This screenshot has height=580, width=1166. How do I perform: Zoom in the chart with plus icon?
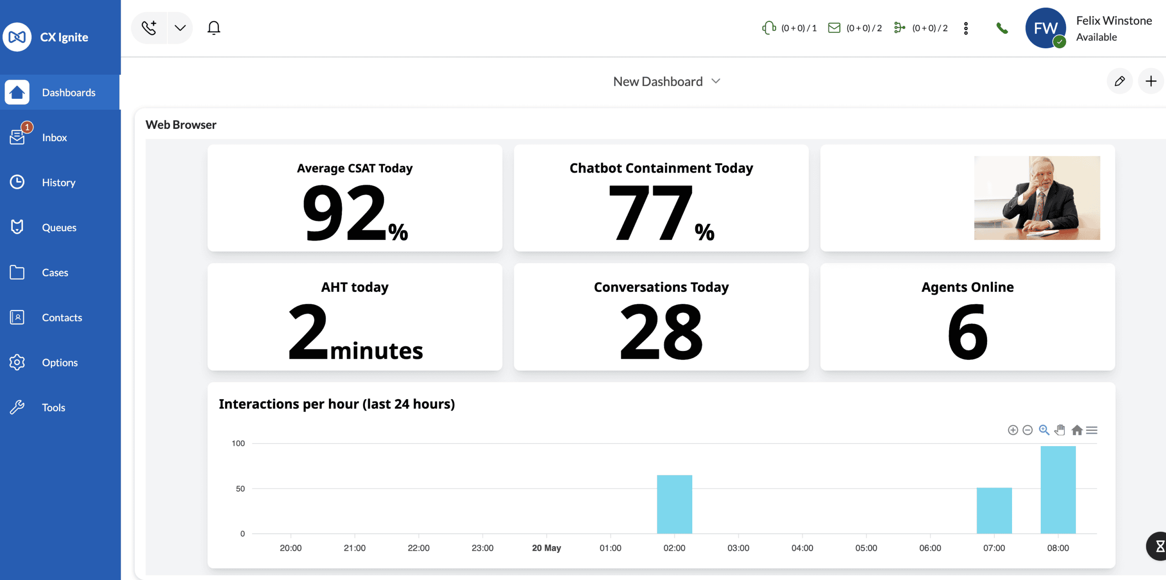click(x=1013, y=430)
